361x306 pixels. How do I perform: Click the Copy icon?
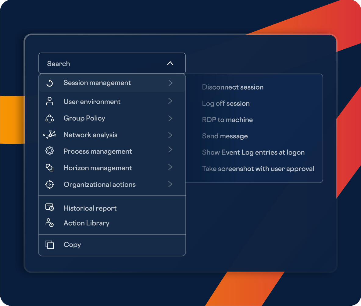[x=50, y=245]
